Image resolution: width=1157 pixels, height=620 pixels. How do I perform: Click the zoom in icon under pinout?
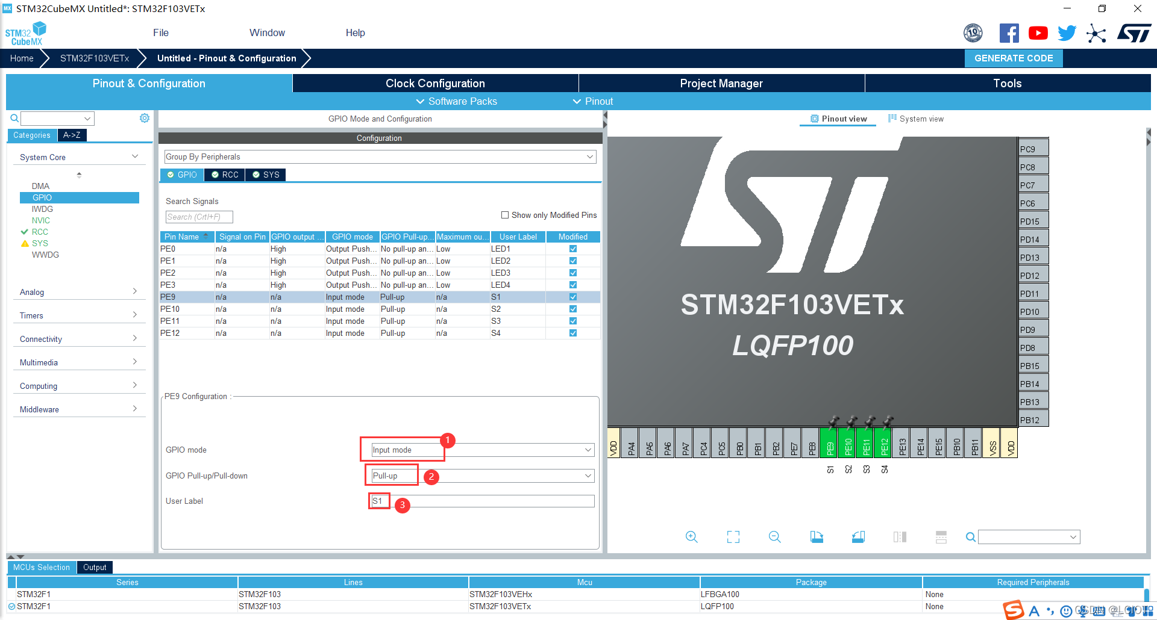(x=692, y=537)
